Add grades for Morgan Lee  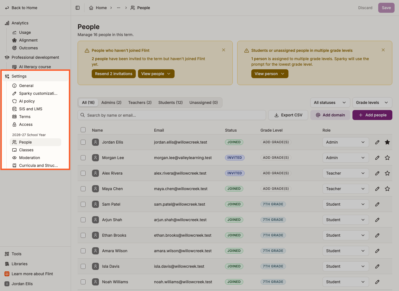(276, 158)
